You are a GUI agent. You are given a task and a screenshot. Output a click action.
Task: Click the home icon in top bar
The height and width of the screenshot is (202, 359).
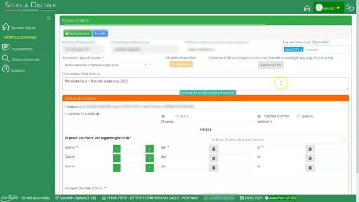[307, 8]
